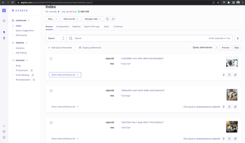The height and width of the screenshot is (143, 245).
Task: Open Rules in the sidebar
Action: (18, 66)
